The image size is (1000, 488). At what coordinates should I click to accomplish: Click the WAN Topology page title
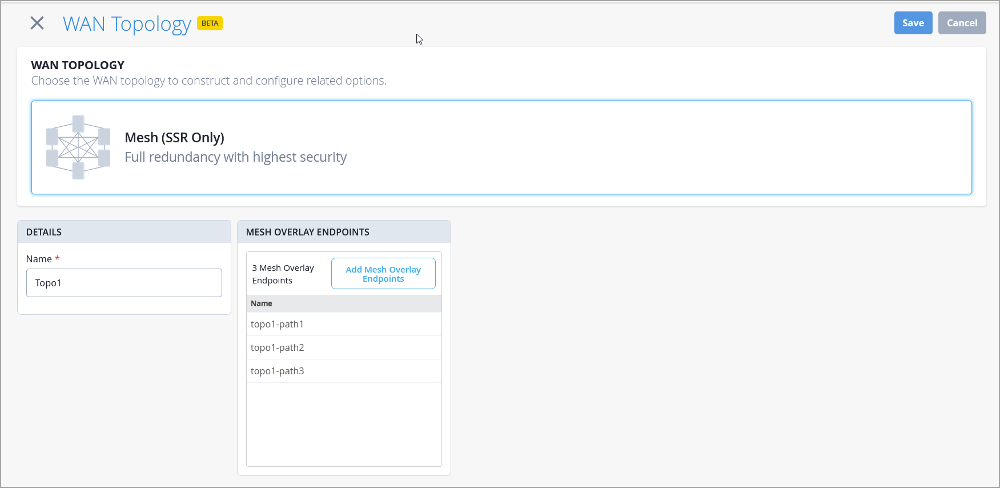pos(127,24)
